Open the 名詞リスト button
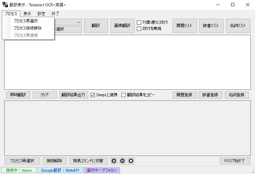 (238, 26)
